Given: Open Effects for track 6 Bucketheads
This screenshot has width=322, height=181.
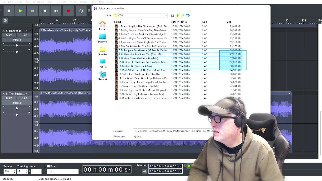Looking at the screenshot, I should click(17, 103).
